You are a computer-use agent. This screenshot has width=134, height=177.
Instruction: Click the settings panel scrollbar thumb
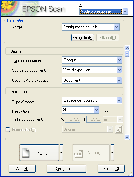point(127,54)
